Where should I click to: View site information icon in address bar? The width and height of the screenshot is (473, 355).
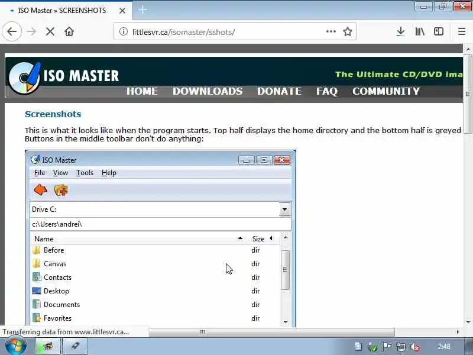point(123,31)
